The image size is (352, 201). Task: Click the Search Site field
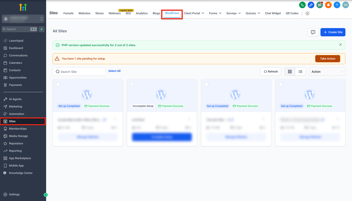(79, 72)
